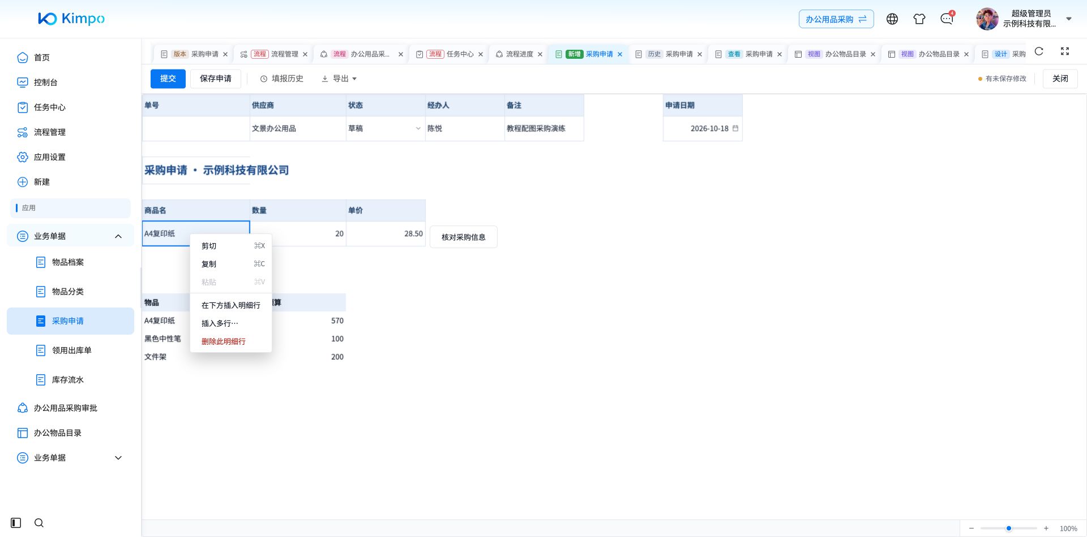1087x537 pixels.
Task: Click the user avatar picture
Action: click(x=987, y=19)
